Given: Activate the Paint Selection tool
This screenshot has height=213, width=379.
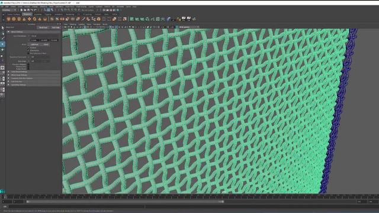Looking at the screenshot, I should pyautogui.click(x=2, y=38).
